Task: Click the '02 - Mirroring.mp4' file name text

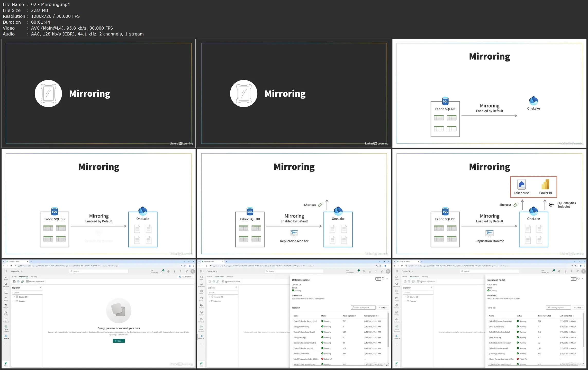Action: 50,4
